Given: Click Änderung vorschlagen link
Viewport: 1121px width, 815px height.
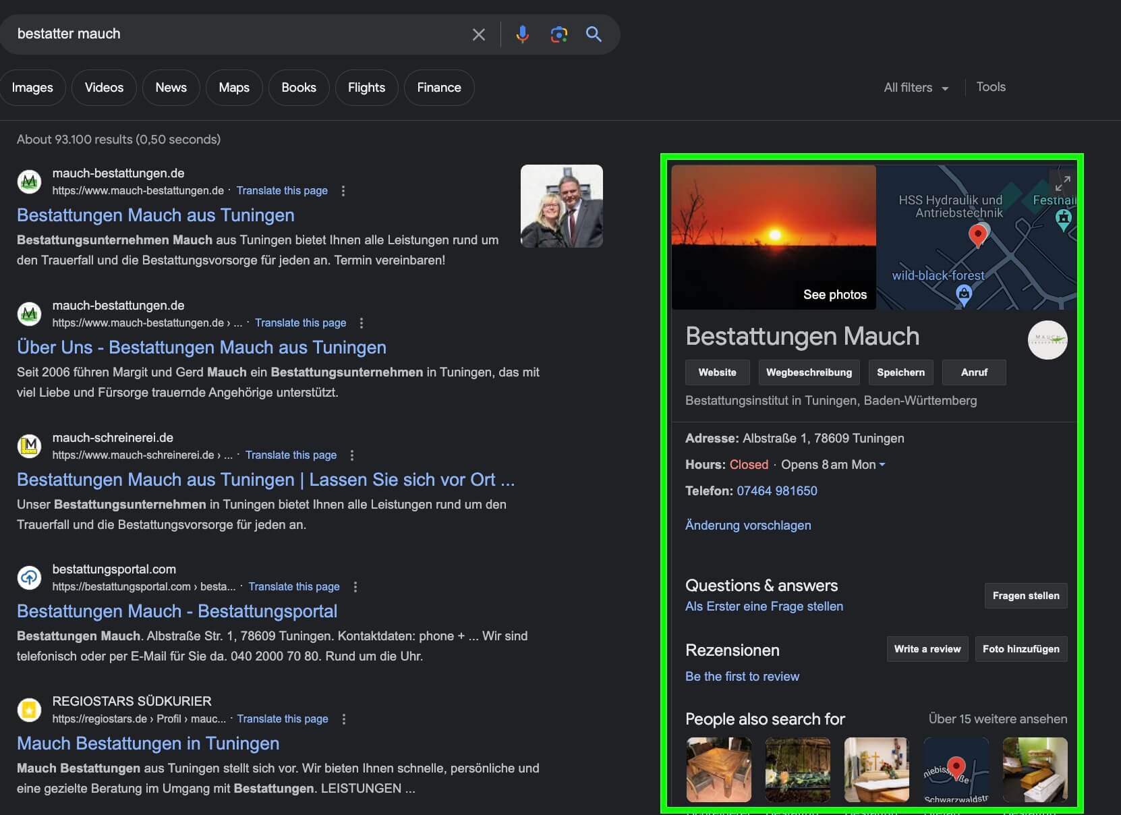Looking at the screenshot, I should tap(748, 526).
